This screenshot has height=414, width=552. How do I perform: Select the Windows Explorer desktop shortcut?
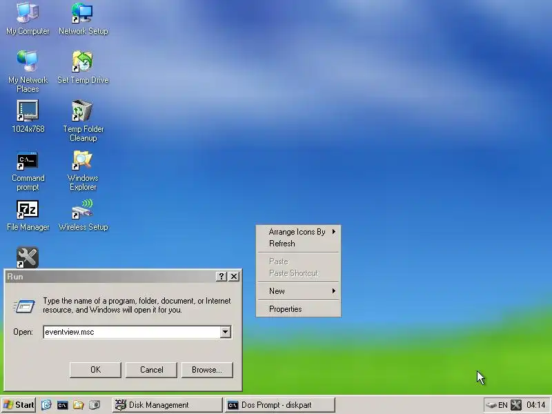(83, 170)
